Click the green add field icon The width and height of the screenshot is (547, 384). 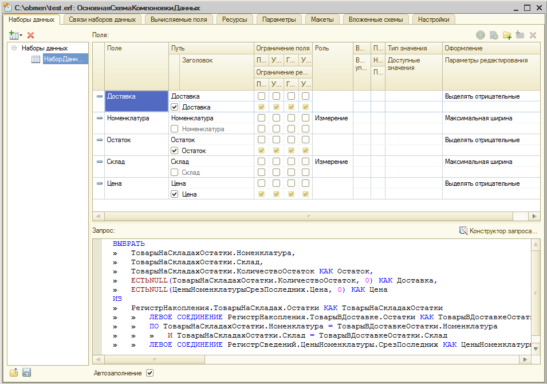[481, 35]
